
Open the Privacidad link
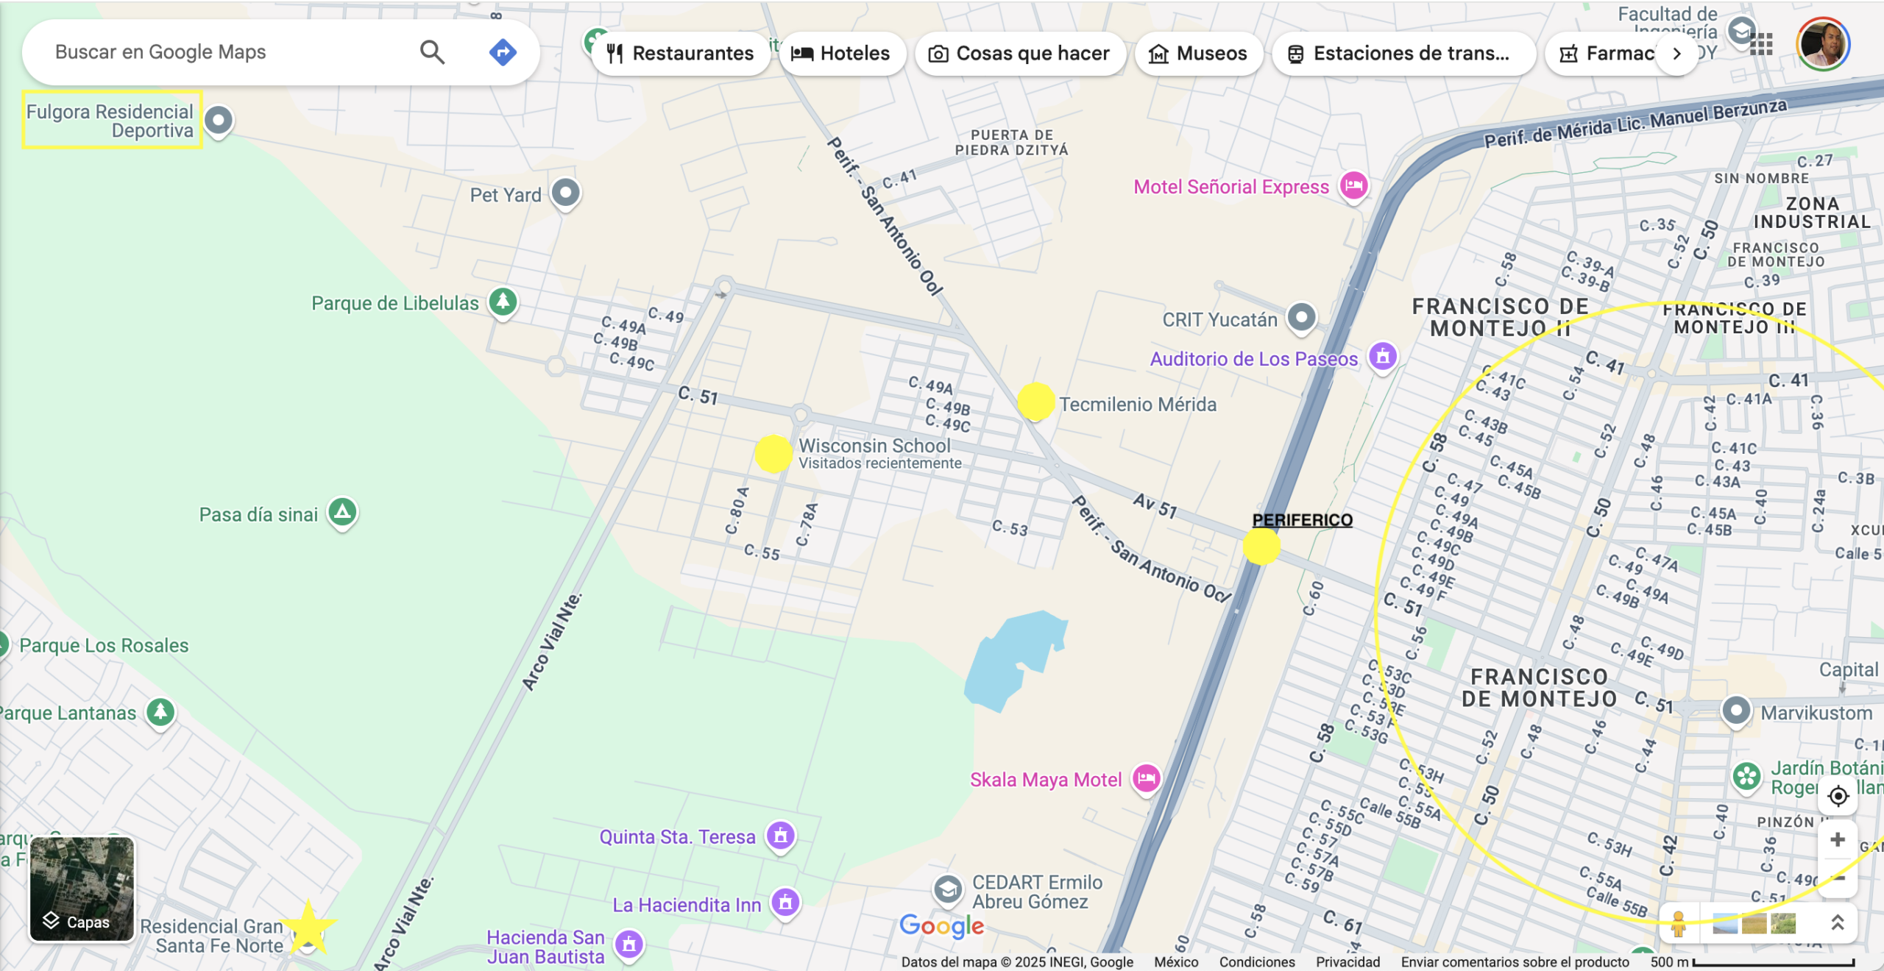[1348, 962]
